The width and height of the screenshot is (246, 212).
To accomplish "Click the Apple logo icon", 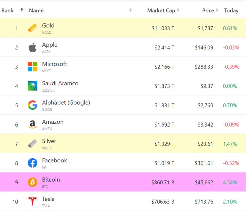I will tap(32, 47).
